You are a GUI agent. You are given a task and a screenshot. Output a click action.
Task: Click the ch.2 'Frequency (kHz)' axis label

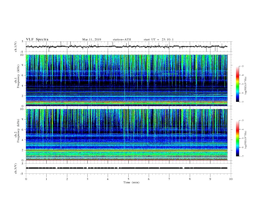[18, 130]
